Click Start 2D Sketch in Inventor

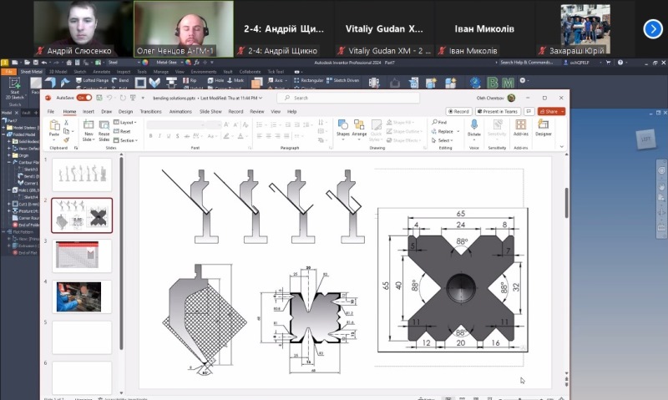(14, 89)
